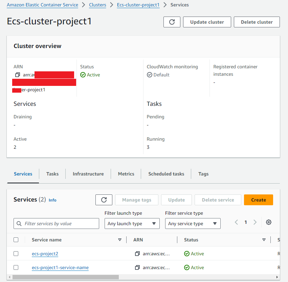The image size is (288, 282).
Task: Open the Any service type dropdown
Action: pyautogui.click(x=193, y=224)
